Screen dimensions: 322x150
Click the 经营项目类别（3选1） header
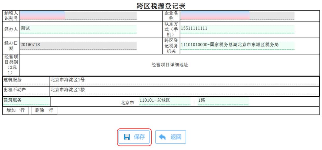[x=11, y=65]
